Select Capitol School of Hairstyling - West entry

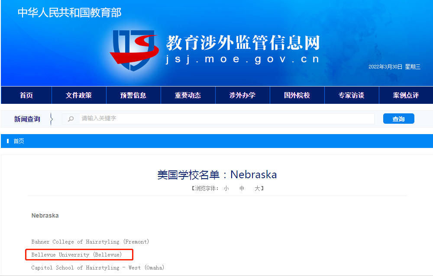98,268
